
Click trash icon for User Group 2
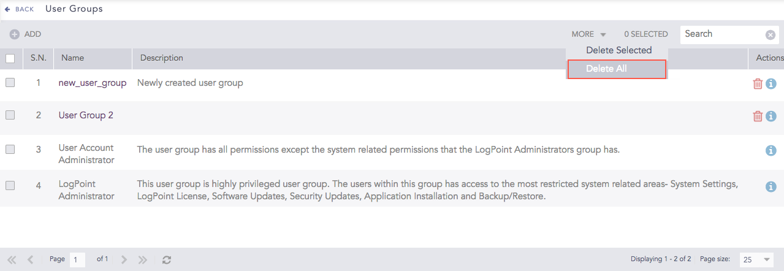point(758,116)
